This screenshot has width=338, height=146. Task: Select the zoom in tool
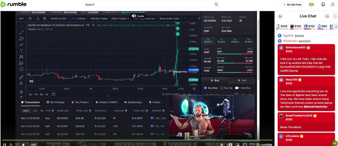tap(21, 83)
